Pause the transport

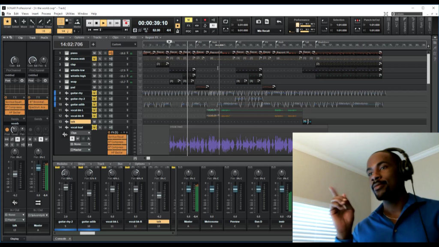[110, 23]
